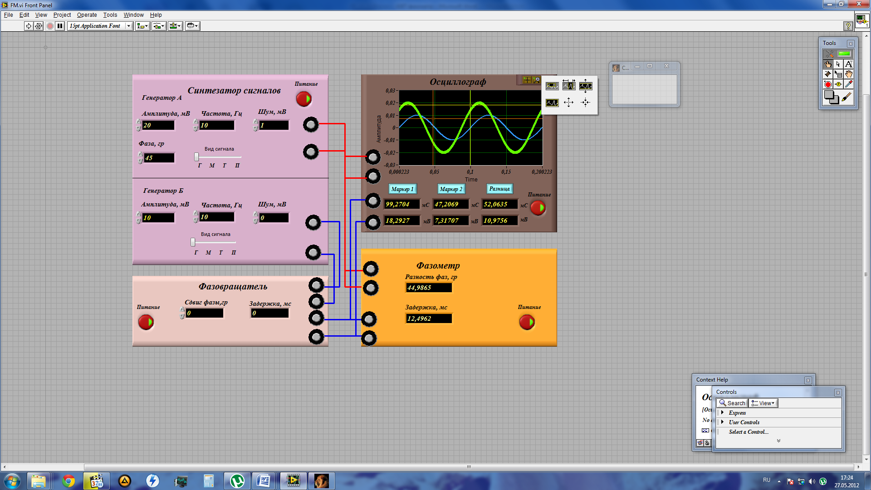Click the Run Continuously button
871x490 pixels.
click(39, 26)
